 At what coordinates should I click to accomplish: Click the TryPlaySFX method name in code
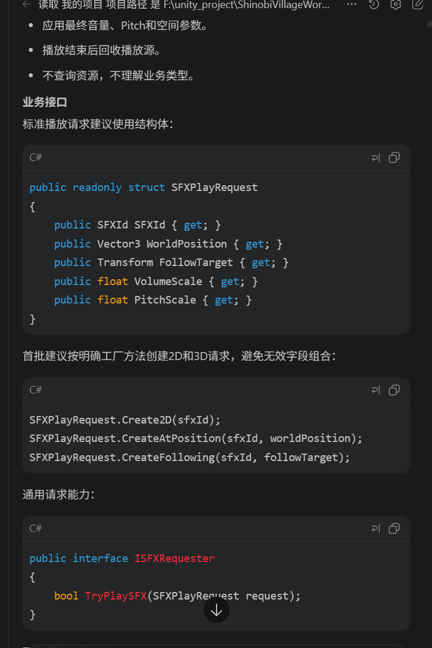coord(116,596)
